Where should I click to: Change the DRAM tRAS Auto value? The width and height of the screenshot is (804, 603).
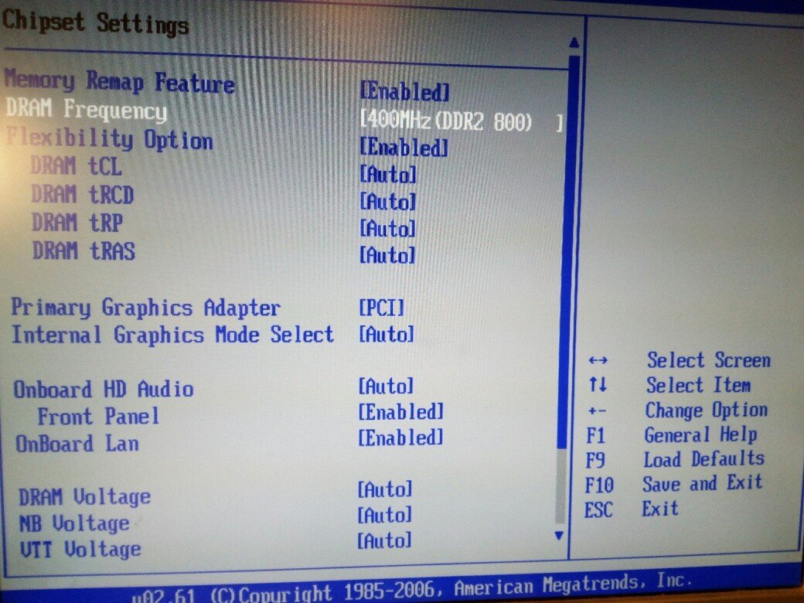click(x=387, y=255)
